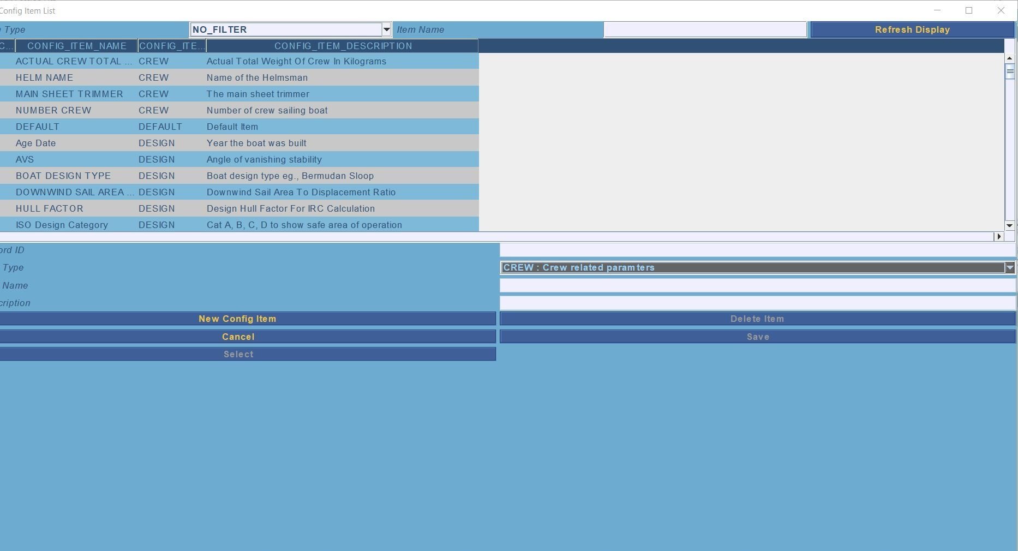Screen dimensions: 1018x551
Task: Click the scroll down arrow of table
Action: coord(1009,225)
